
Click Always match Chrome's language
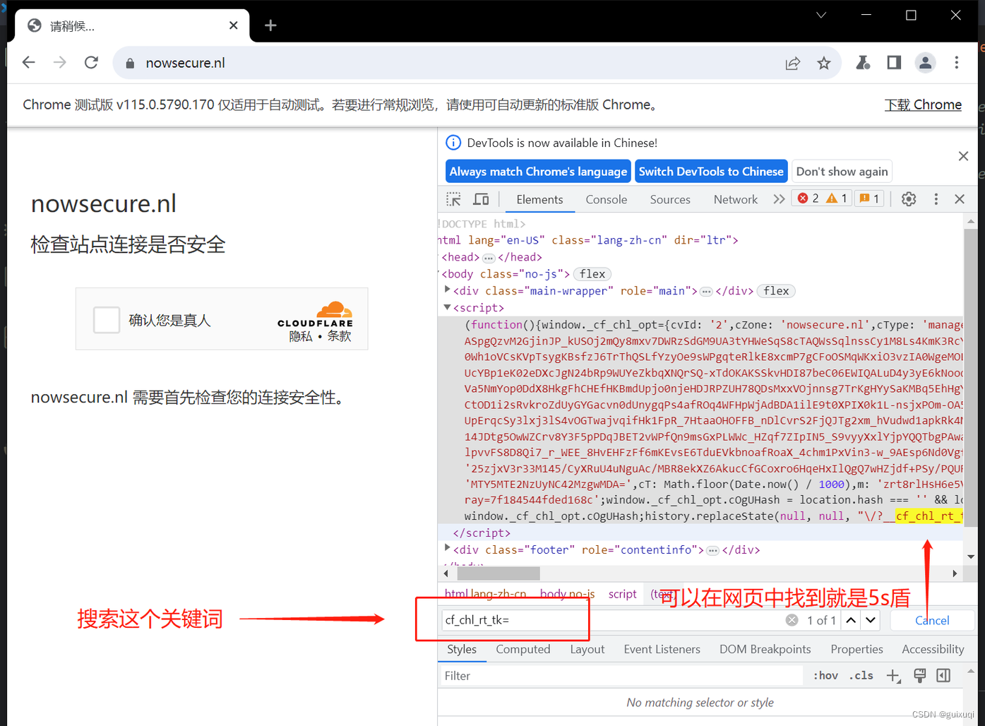click(x=538, y=172)
